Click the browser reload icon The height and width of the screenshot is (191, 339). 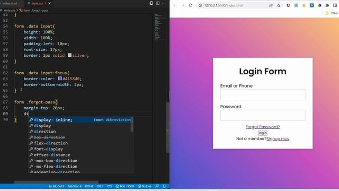pyautogui.click(x=191, y=5)
